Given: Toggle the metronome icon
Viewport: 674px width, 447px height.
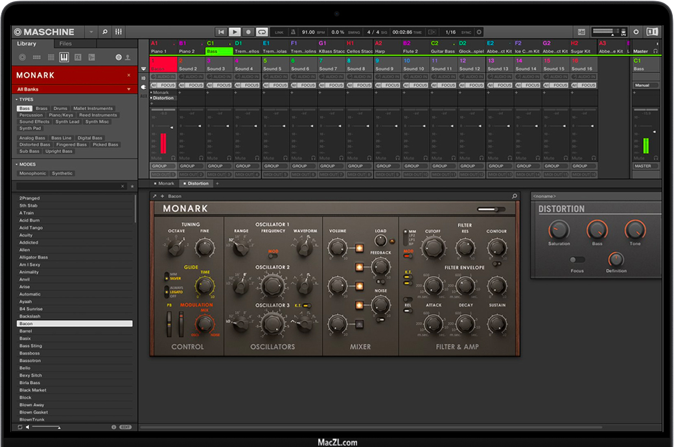Looking at the screenshot, I should click(x=294, y=32).
